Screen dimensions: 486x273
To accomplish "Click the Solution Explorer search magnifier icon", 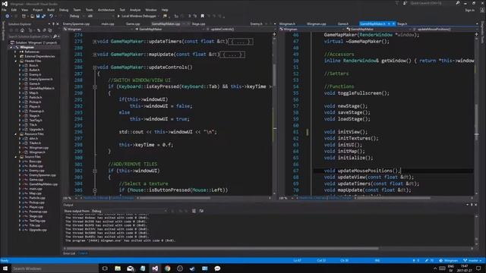I will (55, 36).
